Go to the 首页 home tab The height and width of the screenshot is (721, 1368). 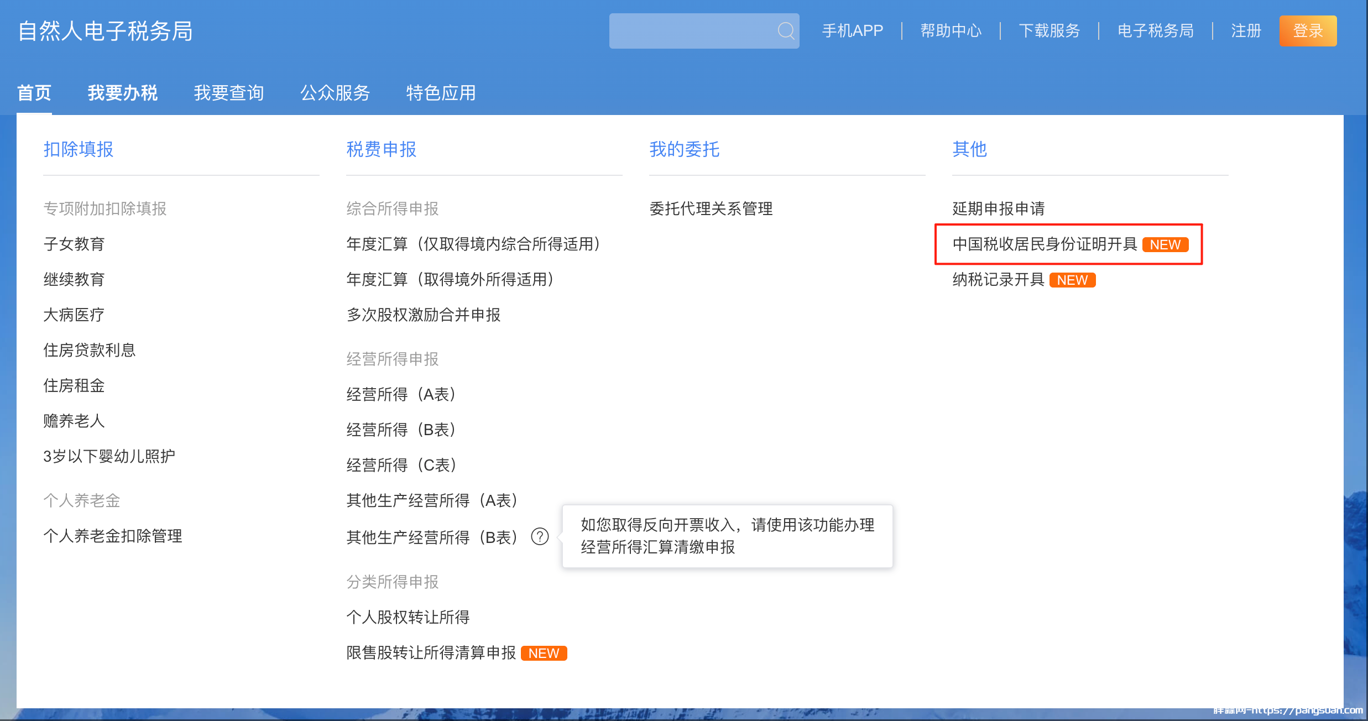34,93
